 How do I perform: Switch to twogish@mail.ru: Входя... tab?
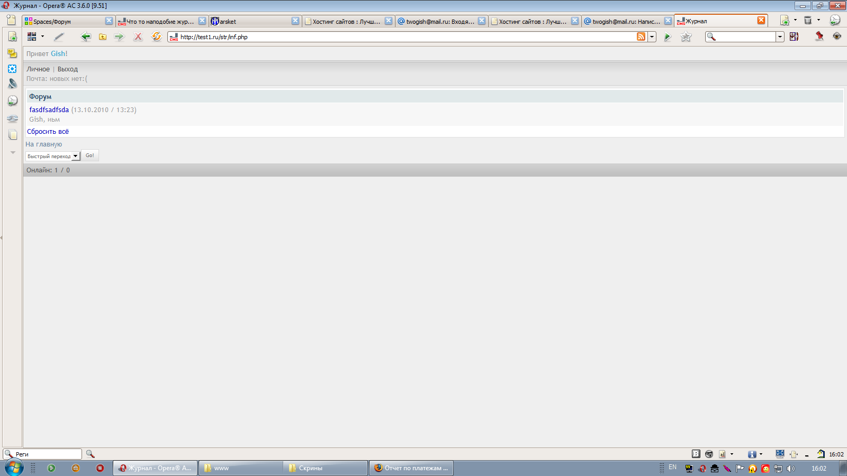(x=441, y=21)
